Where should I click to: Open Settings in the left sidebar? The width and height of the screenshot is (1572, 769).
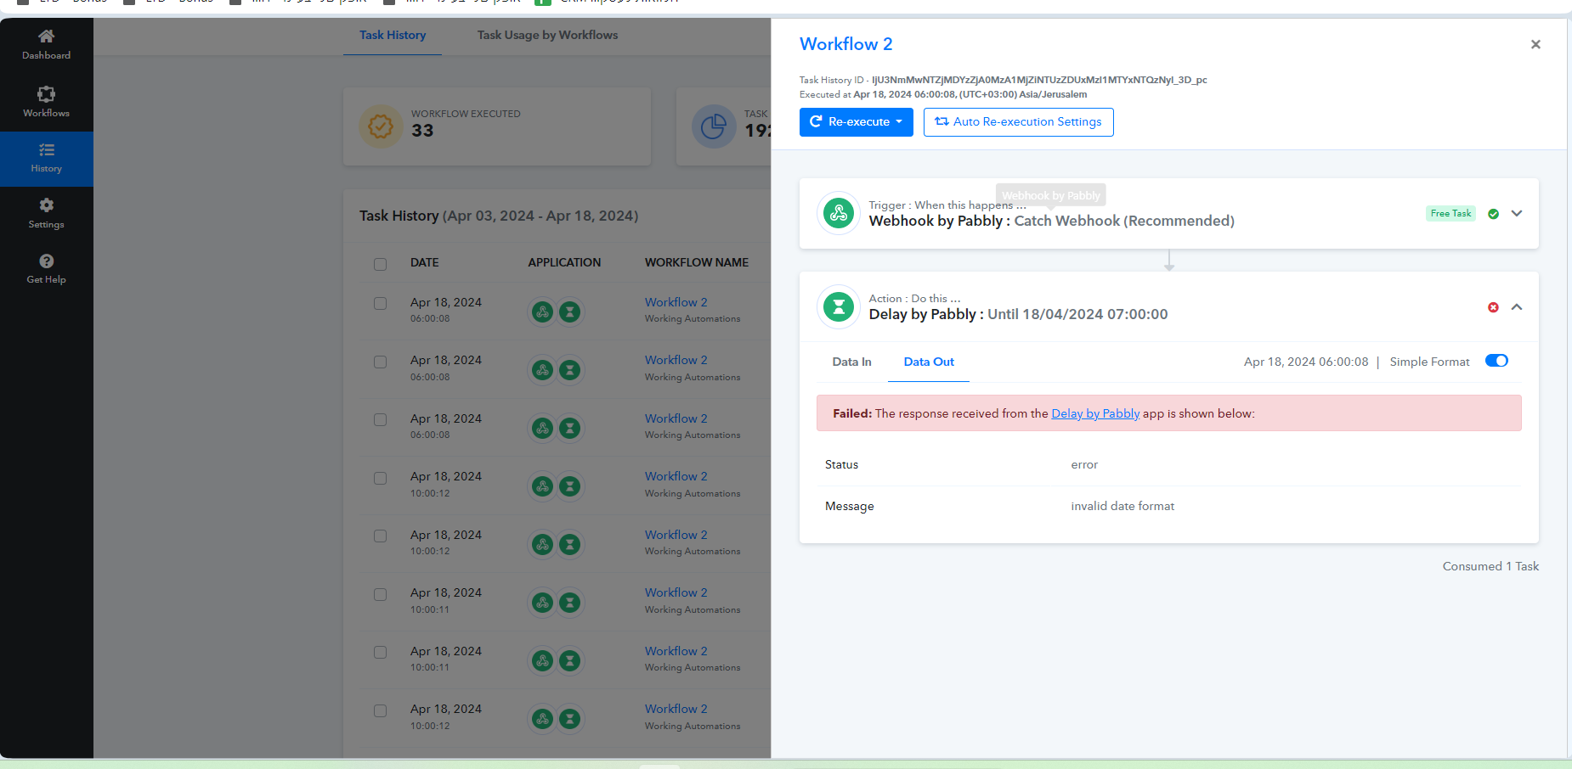tap(46, 214)
